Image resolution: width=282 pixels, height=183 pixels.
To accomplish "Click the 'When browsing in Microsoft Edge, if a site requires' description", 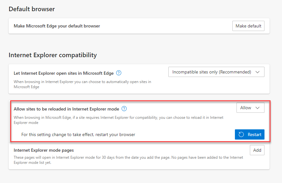I will coord(118,120).
